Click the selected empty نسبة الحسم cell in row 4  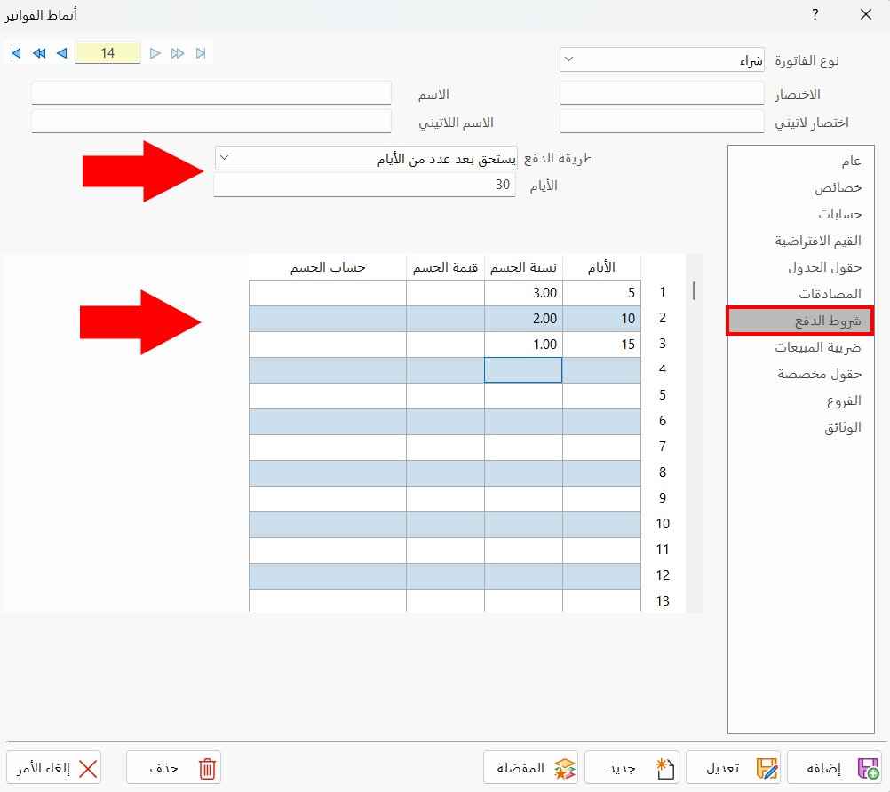(523, 370)
